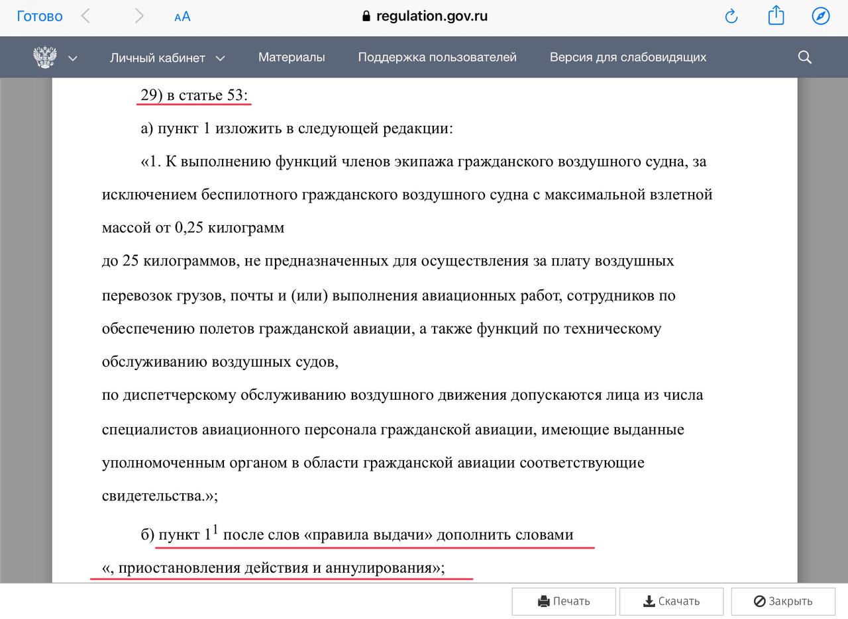Open the page in Safari compass icon
848x619 pixels.
(x=821, y=17)
